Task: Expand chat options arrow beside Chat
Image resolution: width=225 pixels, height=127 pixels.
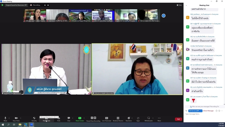Action: [x=73, y=118]
